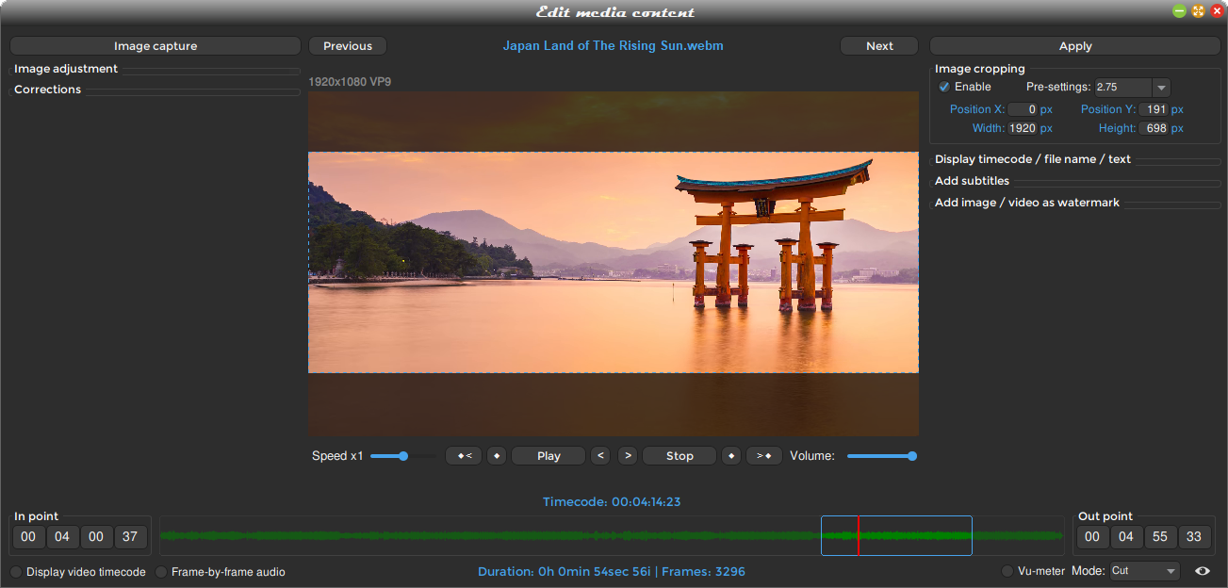Step forward one frame
This screenshot has height=588, width=1228.
pyautogui.click(x=627, y=455)
